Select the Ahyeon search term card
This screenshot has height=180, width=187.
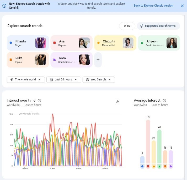159,43
